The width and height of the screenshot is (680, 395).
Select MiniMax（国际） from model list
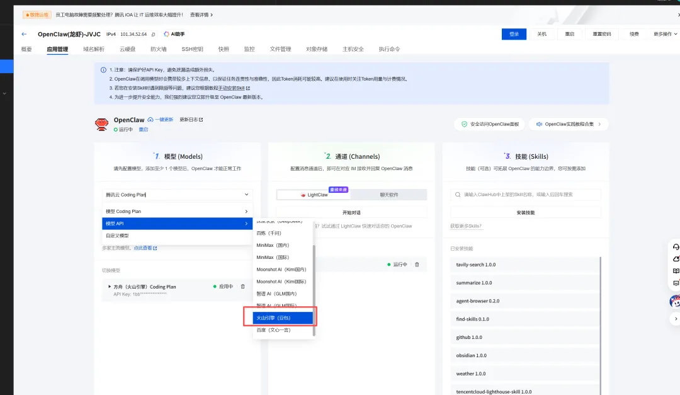(282, 258)
